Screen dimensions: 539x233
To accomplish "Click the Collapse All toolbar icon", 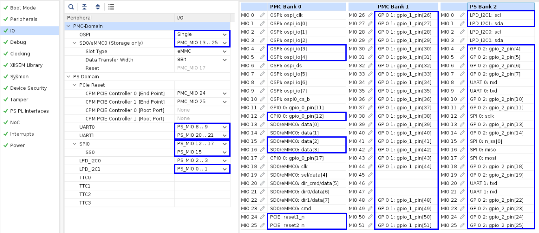I will tap(84, 6).
